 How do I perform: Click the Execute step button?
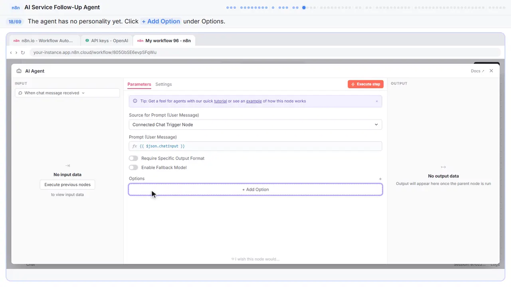click(x=366, y=84)
